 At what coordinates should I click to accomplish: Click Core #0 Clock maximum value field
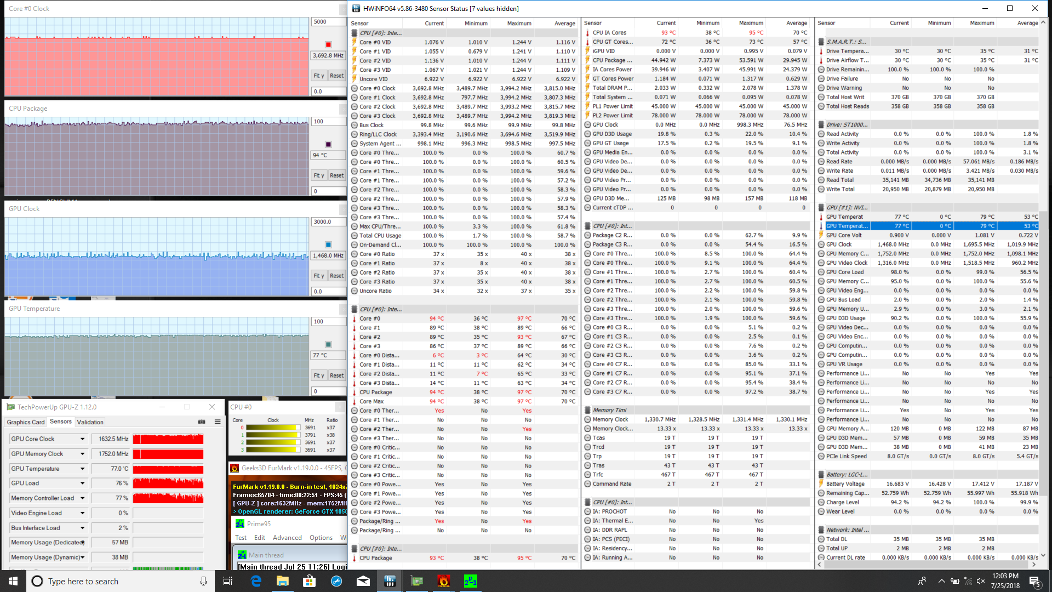(x=328, y=22)
